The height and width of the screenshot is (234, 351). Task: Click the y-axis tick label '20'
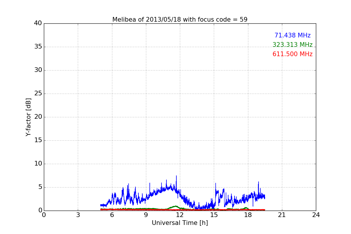(38, 117)
